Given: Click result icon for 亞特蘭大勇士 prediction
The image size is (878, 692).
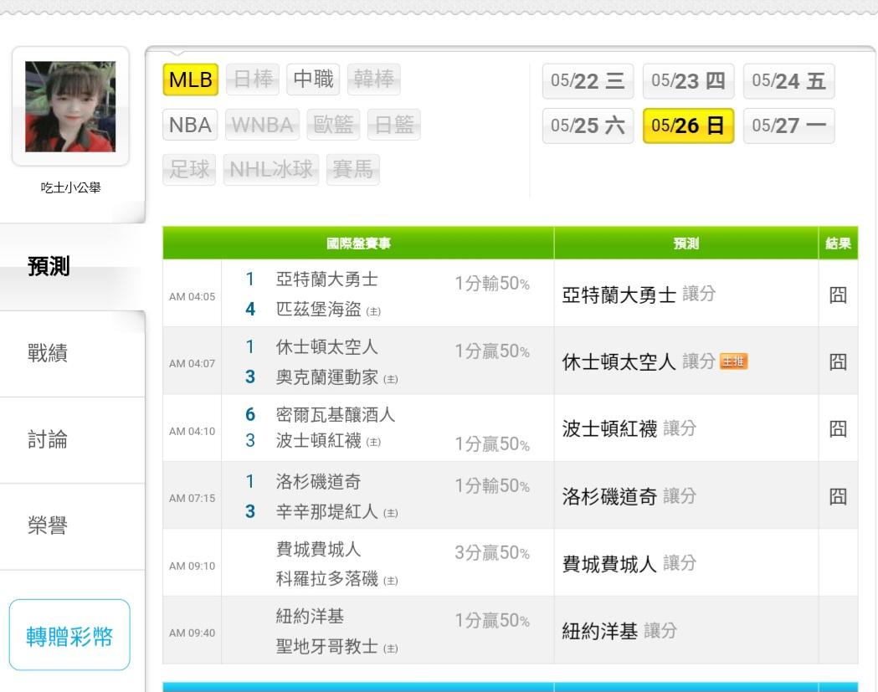Looking at the screenshot, I should [838, 295].
